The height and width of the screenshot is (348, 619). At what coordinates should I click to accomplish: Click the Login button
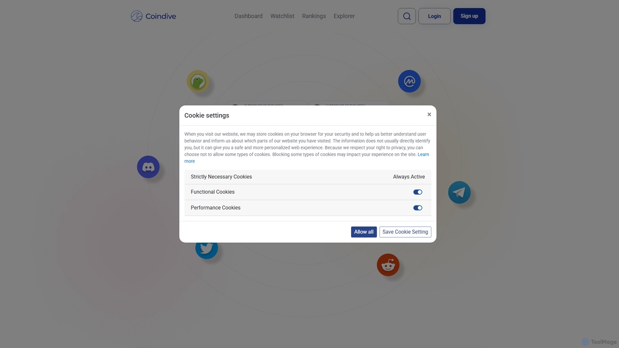click(434, 16)
